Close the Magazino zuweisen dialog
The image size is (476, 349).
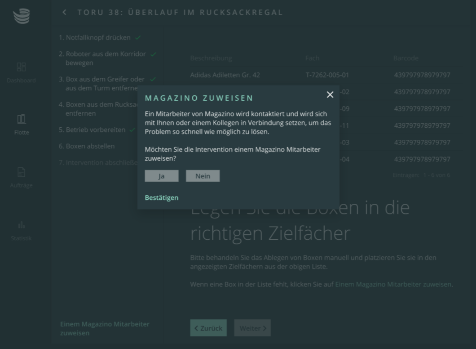330,94
